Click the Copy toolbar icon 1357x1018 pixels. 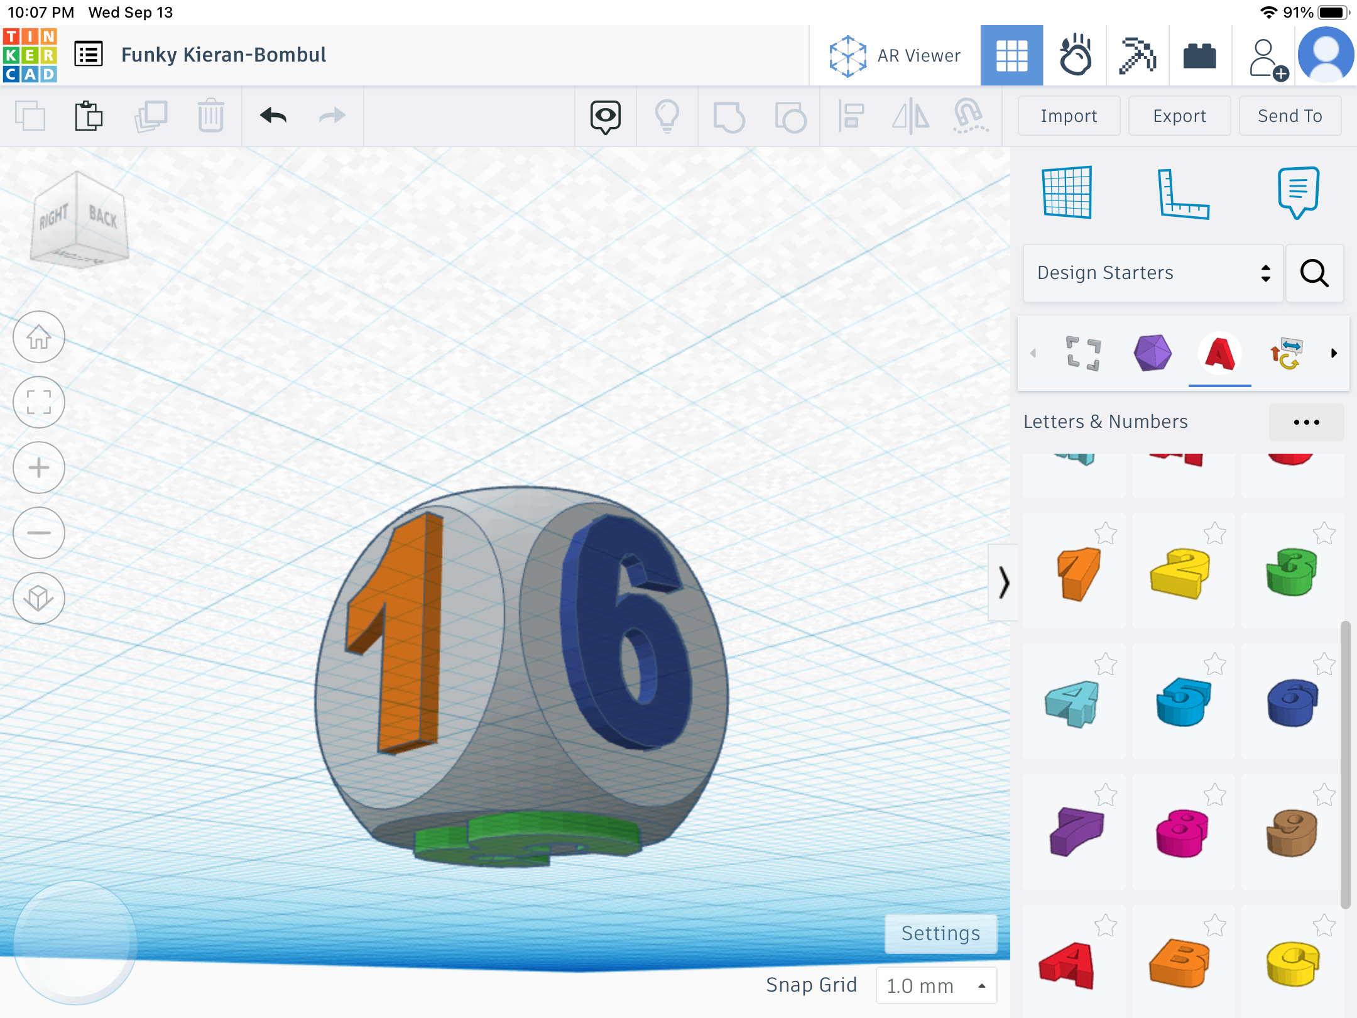pyautogui.click(x=30, y=116)
